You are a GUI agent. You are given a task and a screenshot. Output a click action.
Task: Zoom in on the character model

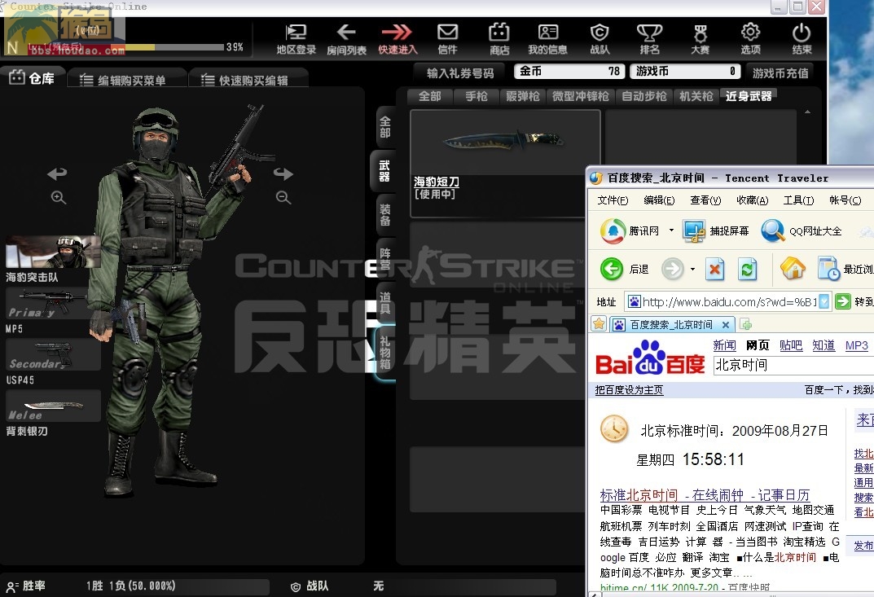pyautogui.click(x=59, y=197)
